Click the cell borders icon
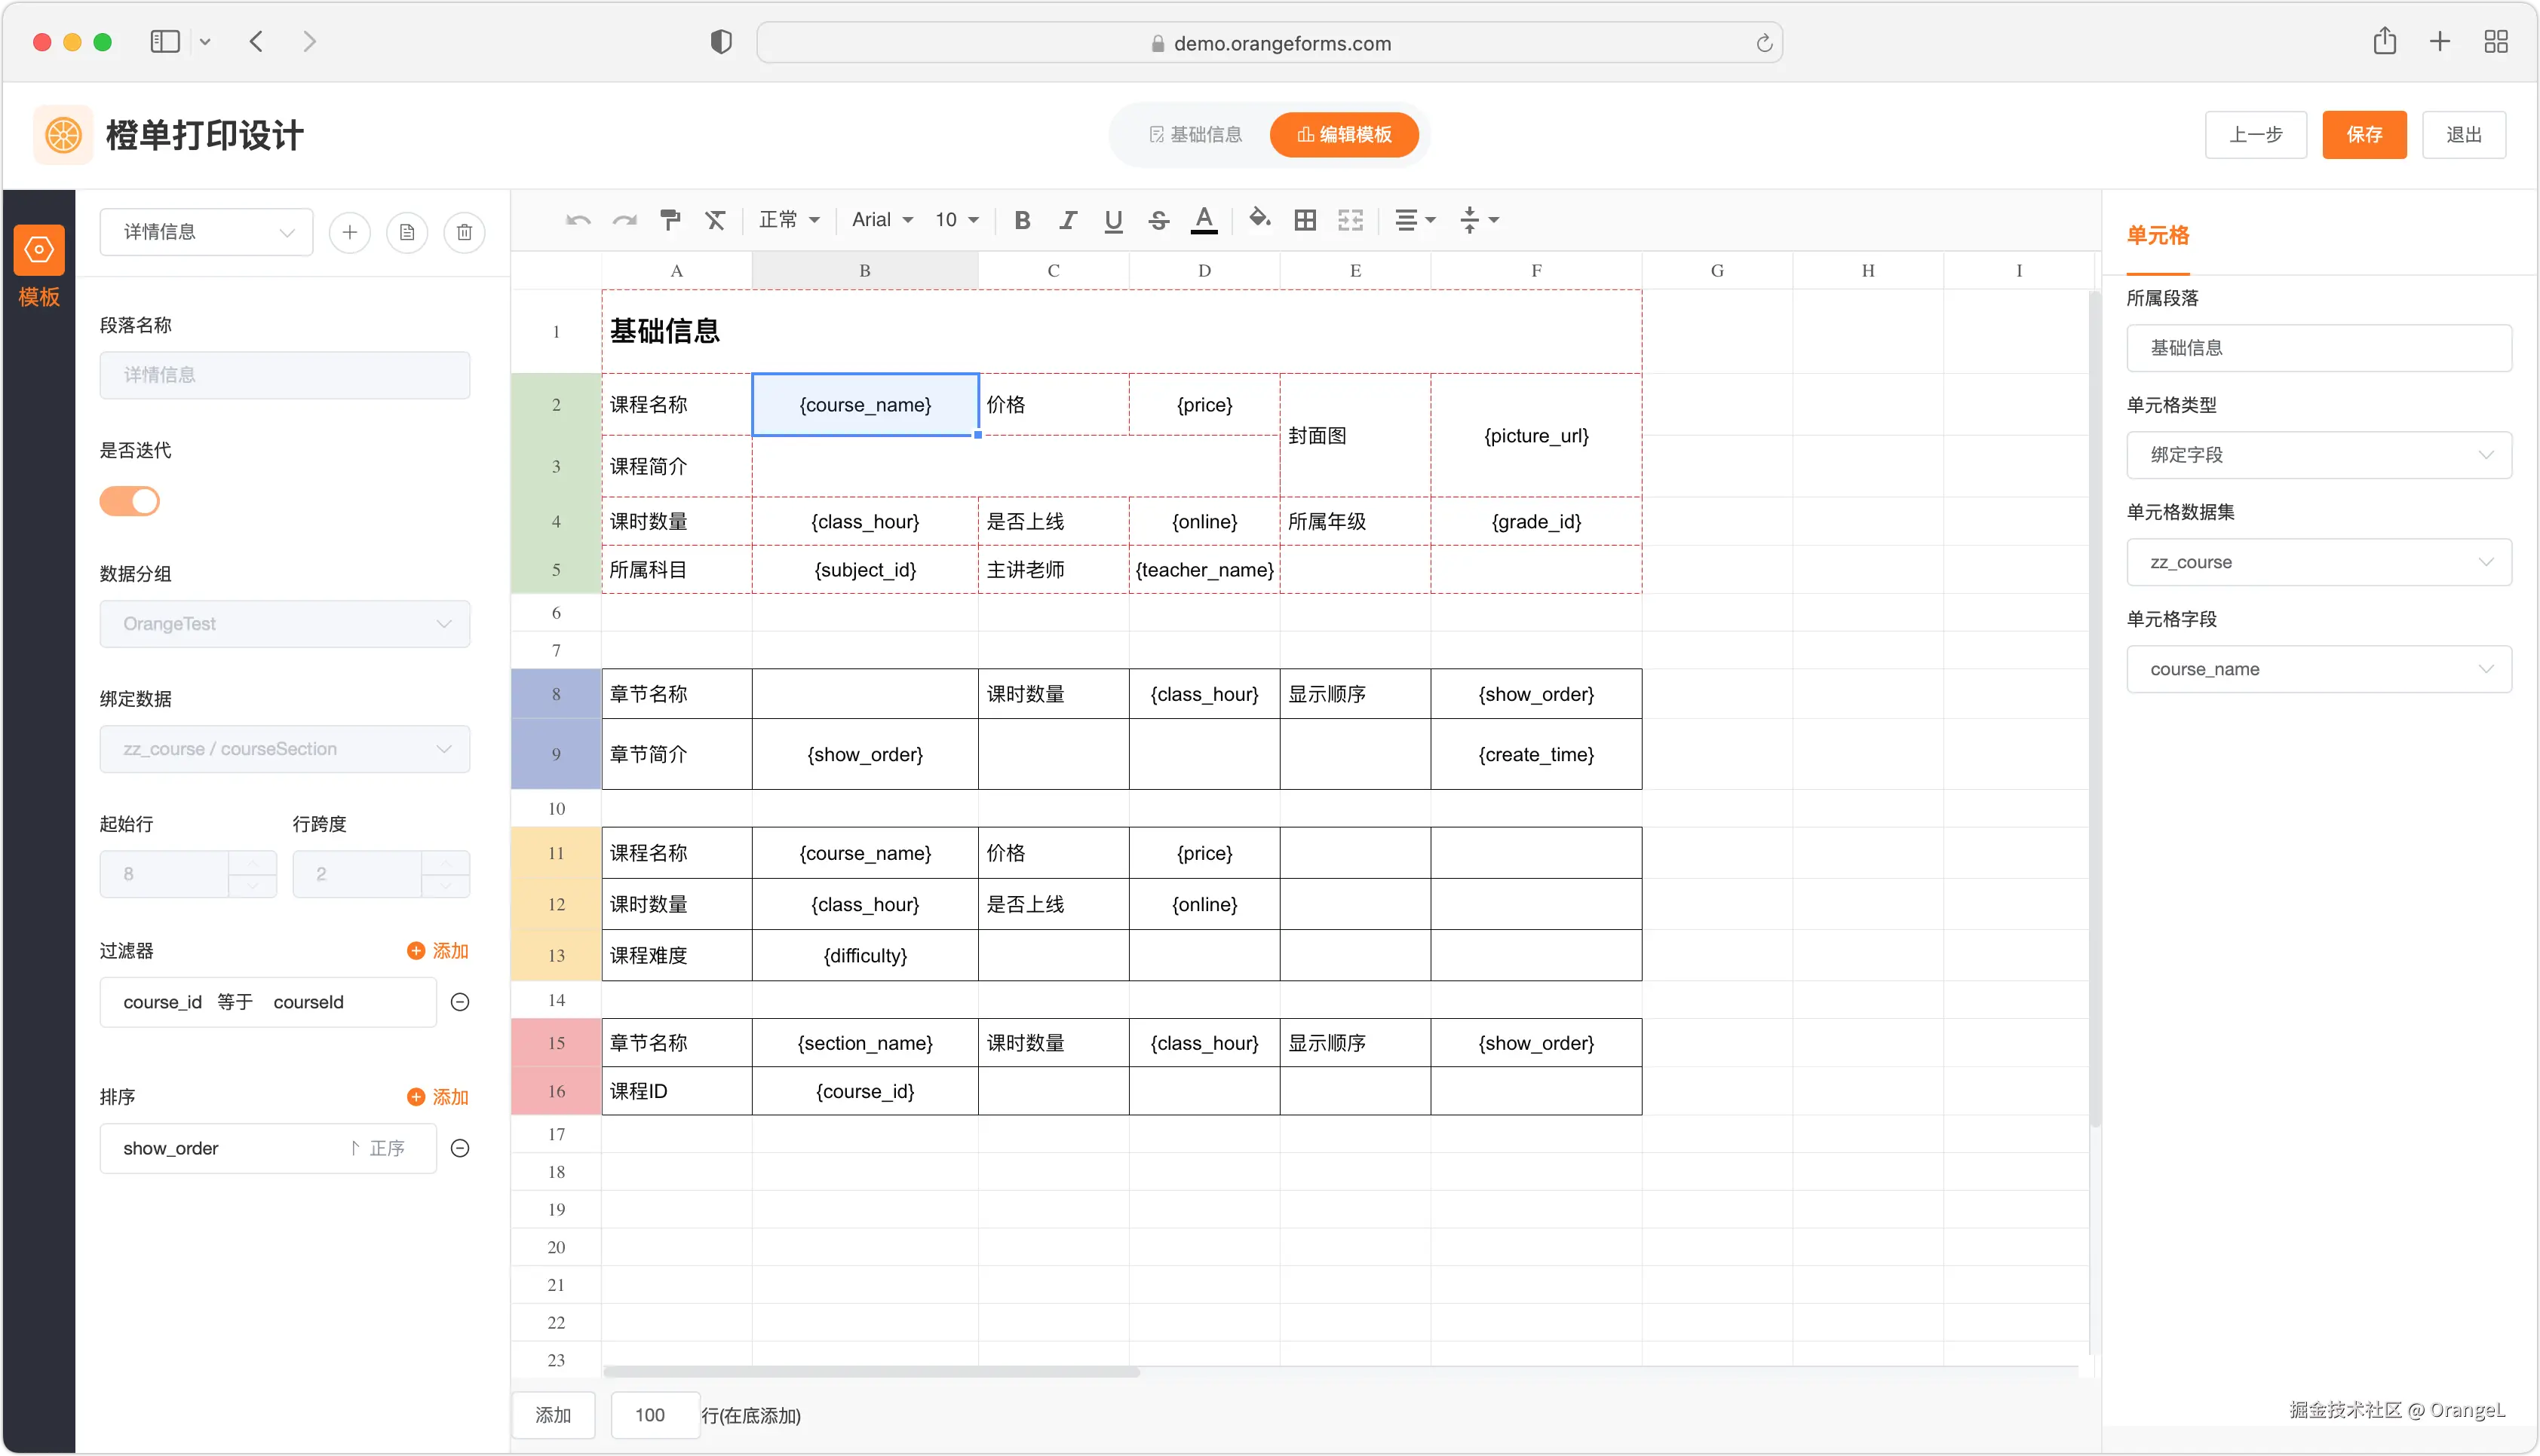The width and height of the screenshot is (2540, 1456). (x=1305, y=220)
